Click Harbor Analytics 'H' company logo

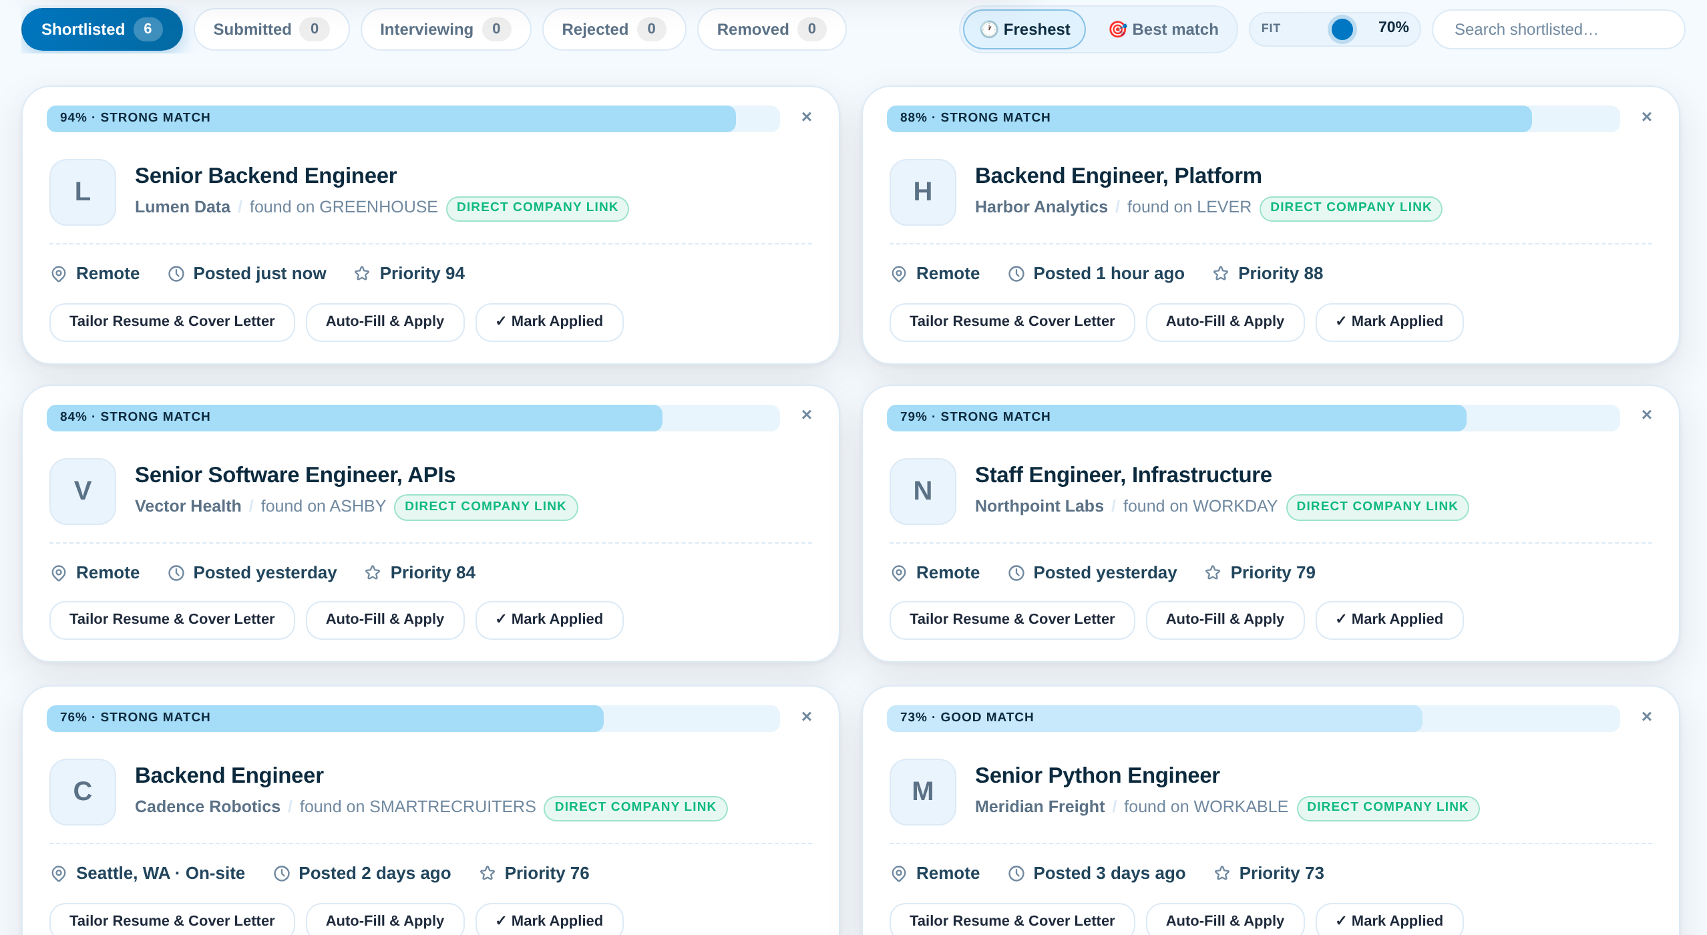pos(923,192)
